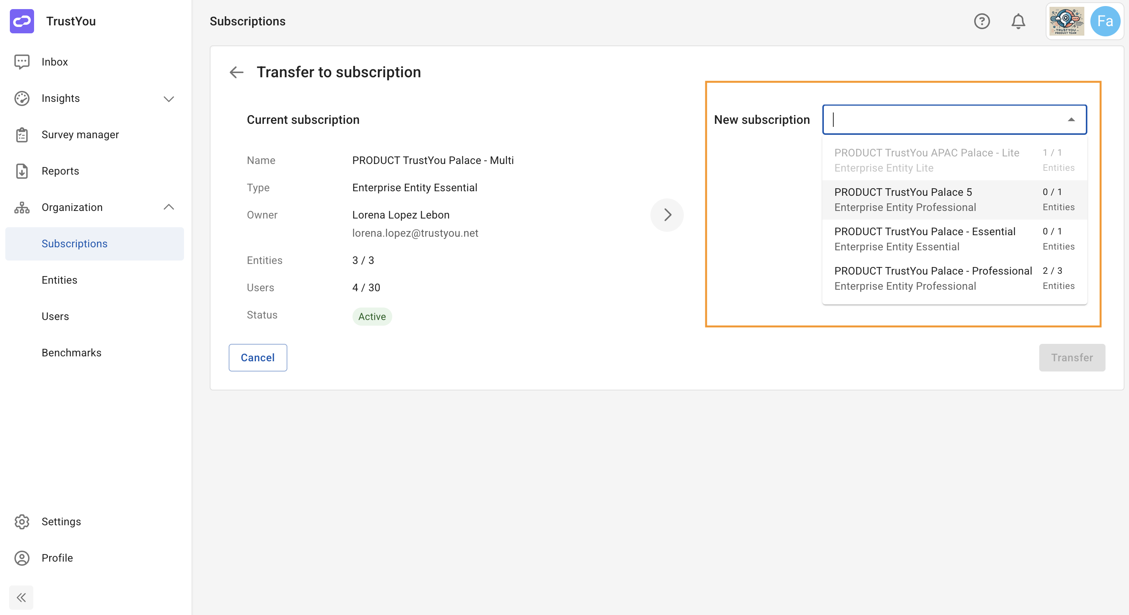Click the Reports download document icon
This screenshot has width=1129, height=615.
click(22, 171)
